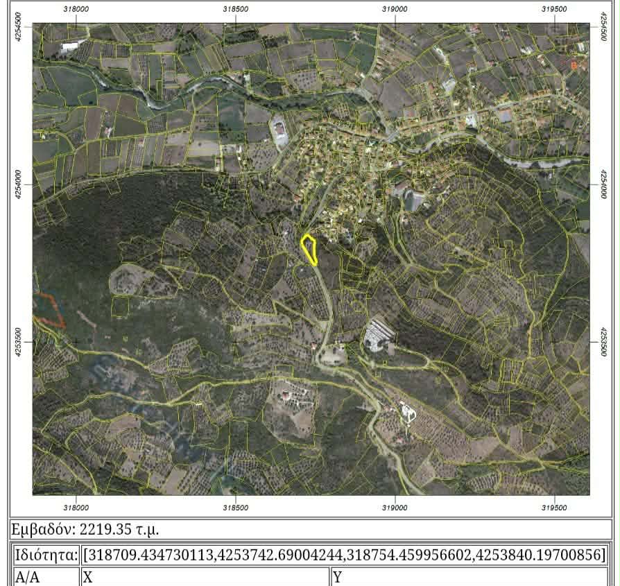Screen dimensions: 620x586
Task: Click the Εμβαδόν 2219.35 τ.μ. text
Action: 85,530
